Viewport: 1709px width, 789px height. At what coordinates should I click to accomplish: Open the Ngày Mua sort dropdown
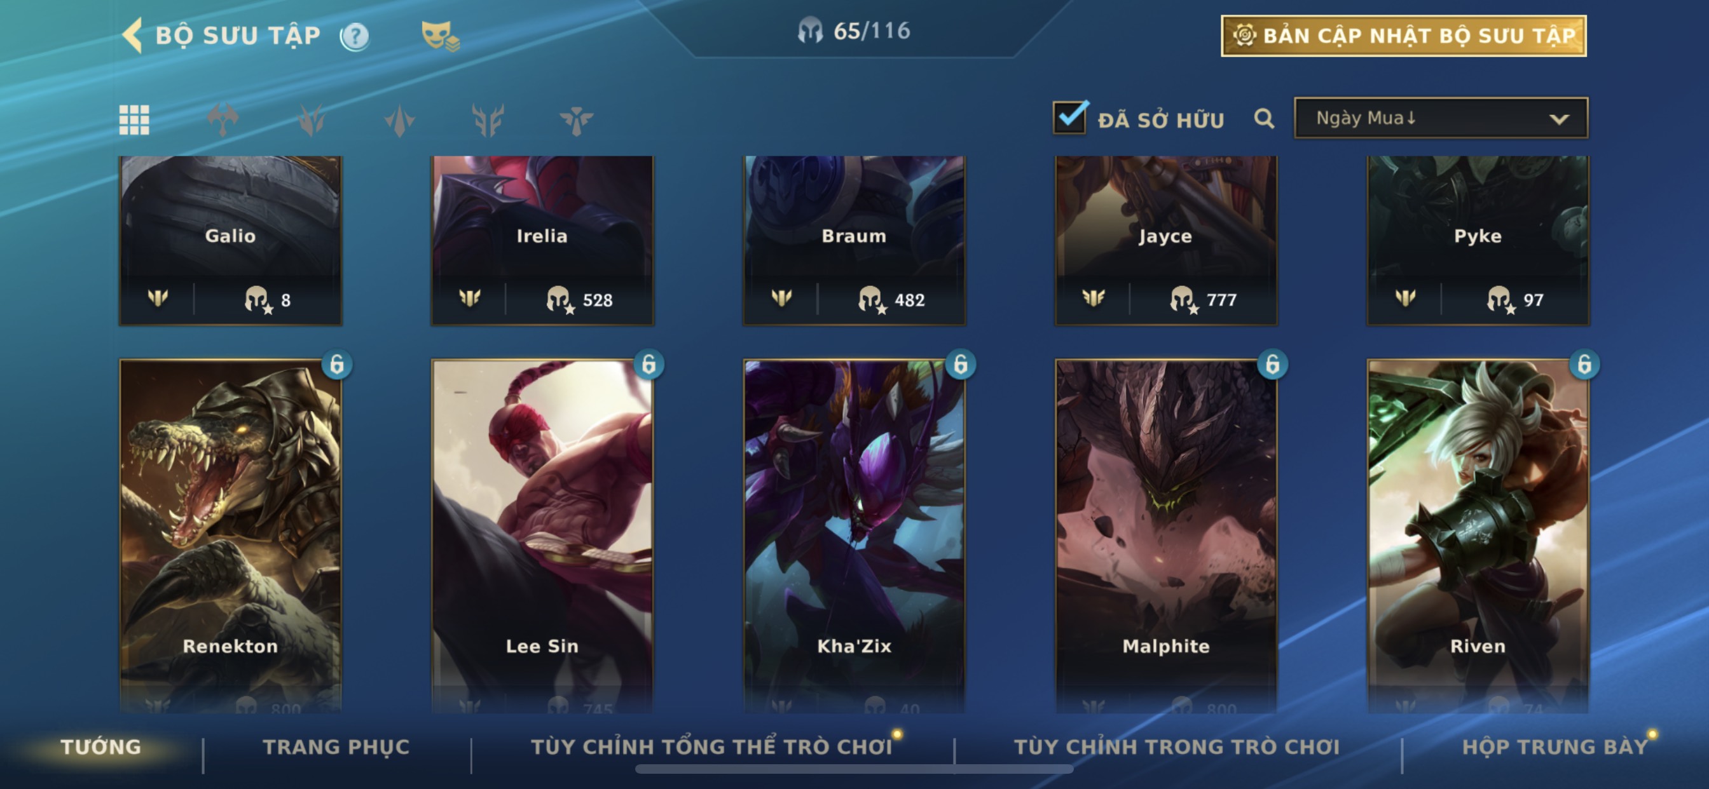point(1441,118)
